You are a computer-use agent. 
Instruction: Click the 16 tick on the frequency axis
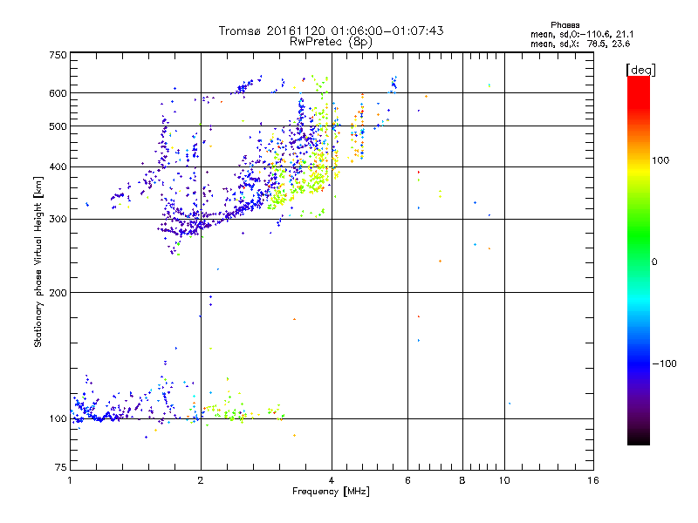tap(592, 480)
